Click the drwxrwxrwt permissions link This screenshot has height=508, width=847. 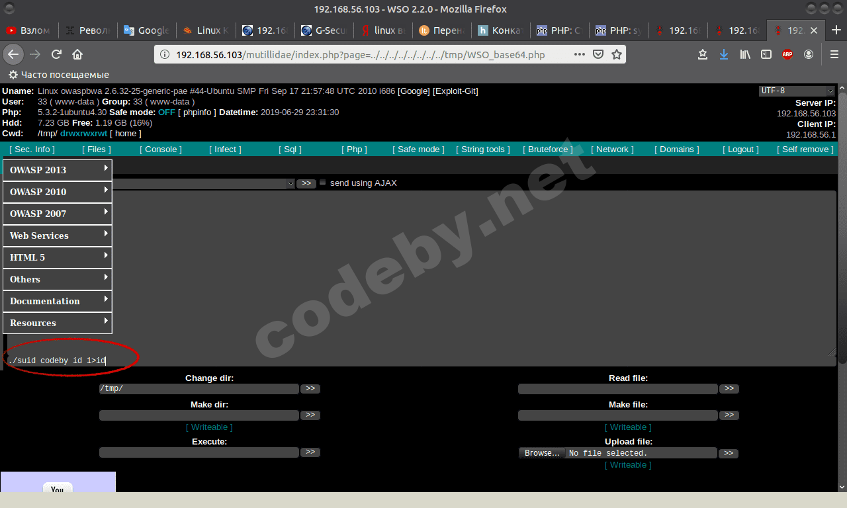(83, 134)
